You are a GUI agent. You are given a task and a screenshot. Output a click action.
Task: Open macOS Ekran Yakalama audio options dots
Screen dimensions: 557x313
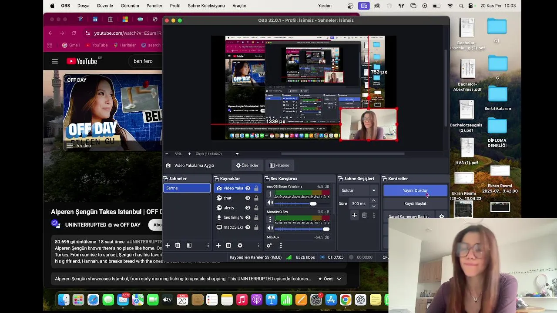tap(270, 194)
